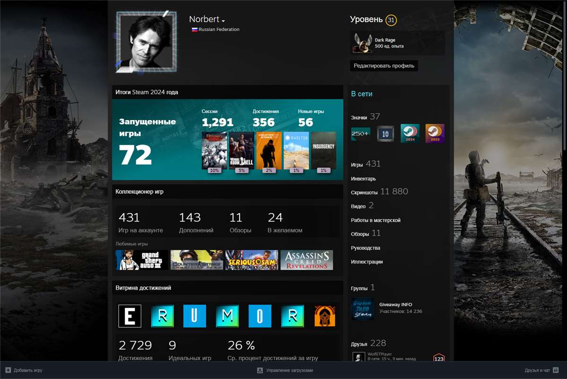Open the 143 Дополнений stat
This screenshot has height=379, width=567.
[196, 222]
